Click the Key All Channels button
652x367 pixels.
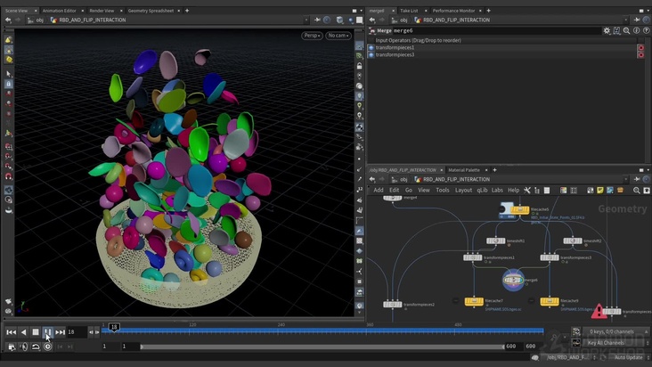pyautogui.click(x=606, y=343)
